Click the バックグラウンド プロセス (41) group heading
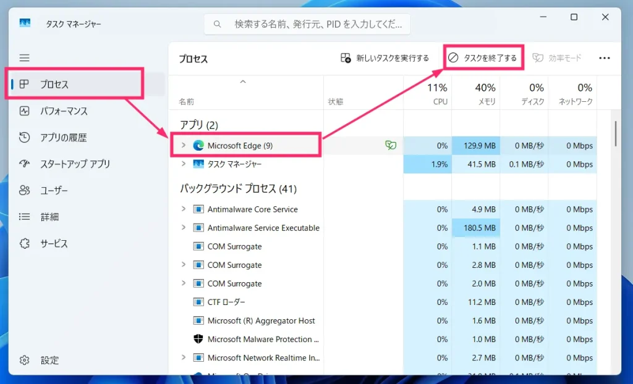Image resolution: width=633 pixels, height=384 pixels. 238,189
